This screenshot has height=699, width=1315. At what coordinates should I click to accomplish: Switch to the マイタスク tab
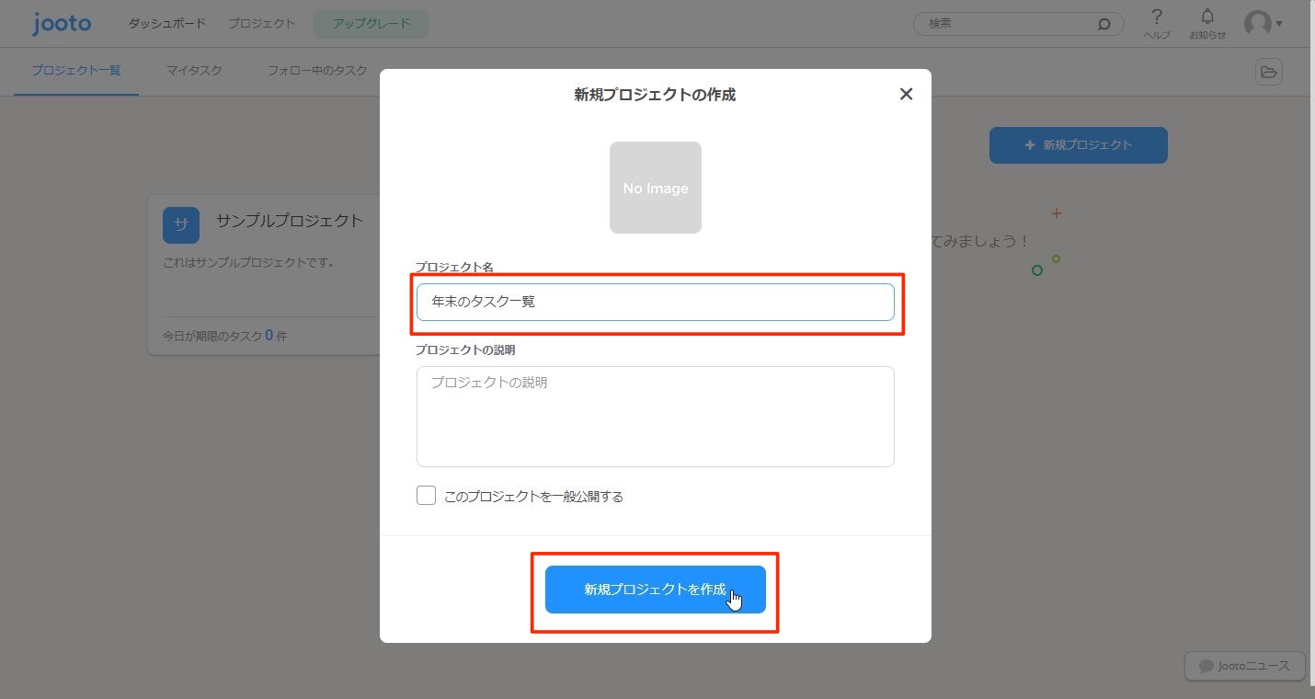[x=194, y=70]
